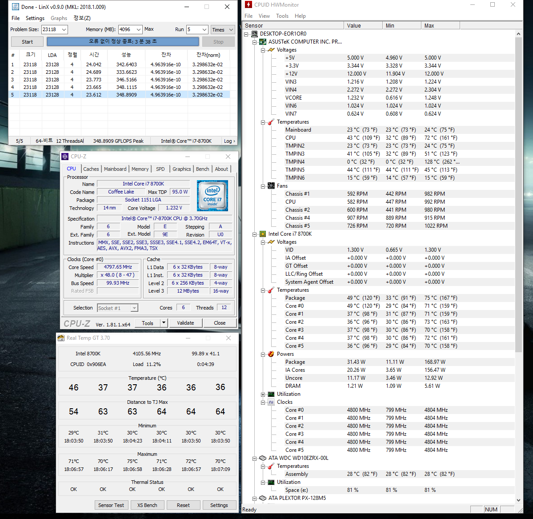The height and width of the screenshot is (519, 533).
Task: Click the Intel Core i7 8700K chip icon
Action: (263, 234)
